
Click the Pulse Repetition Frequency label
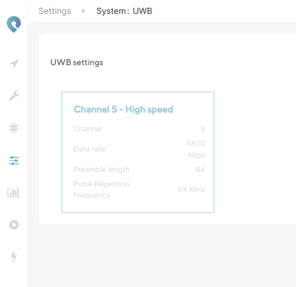(x=101, y=190)
